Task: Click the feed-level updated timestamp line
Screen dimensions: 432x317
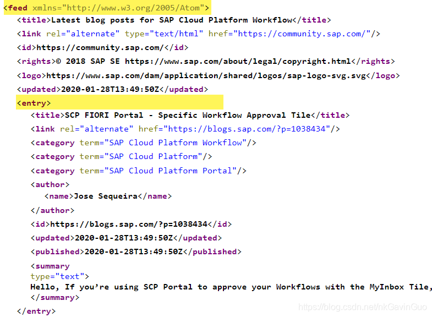Action: coord(112,90)
